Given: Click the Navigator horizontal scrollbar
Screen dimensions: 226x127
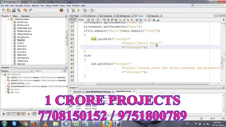Looking at the screenshot, I should [x=31, y=109].
